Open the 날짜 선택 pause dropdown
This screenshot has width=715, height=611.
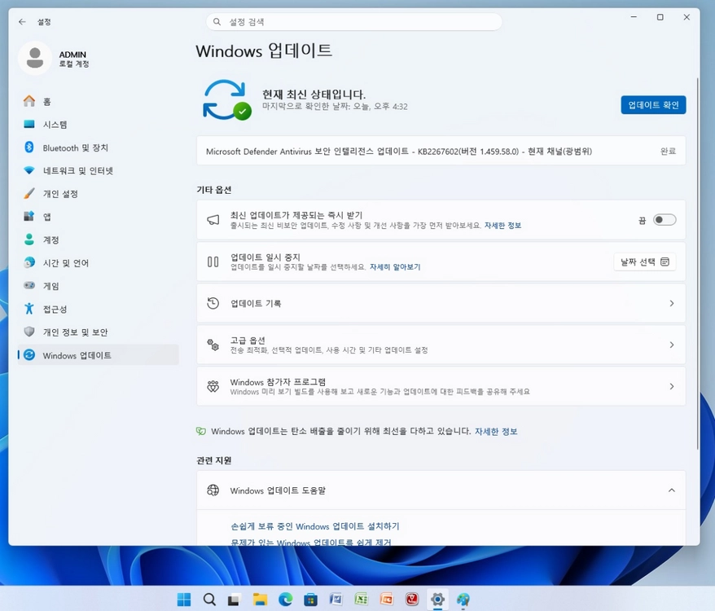[645, 262]
